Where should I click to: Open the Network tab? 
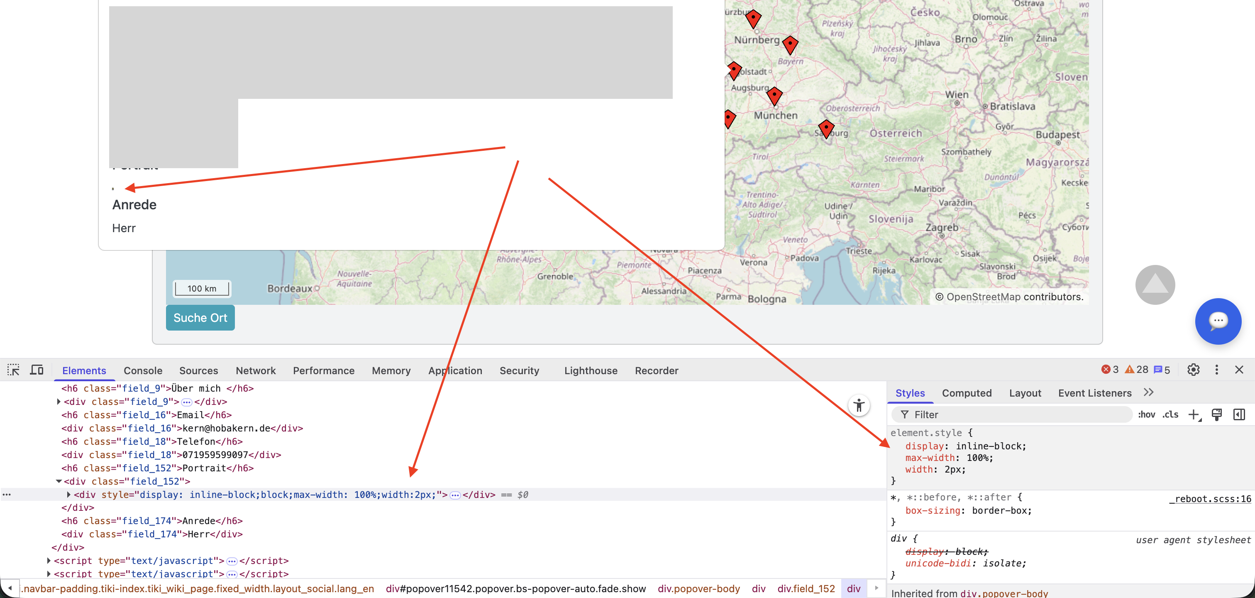pos(256,370)
